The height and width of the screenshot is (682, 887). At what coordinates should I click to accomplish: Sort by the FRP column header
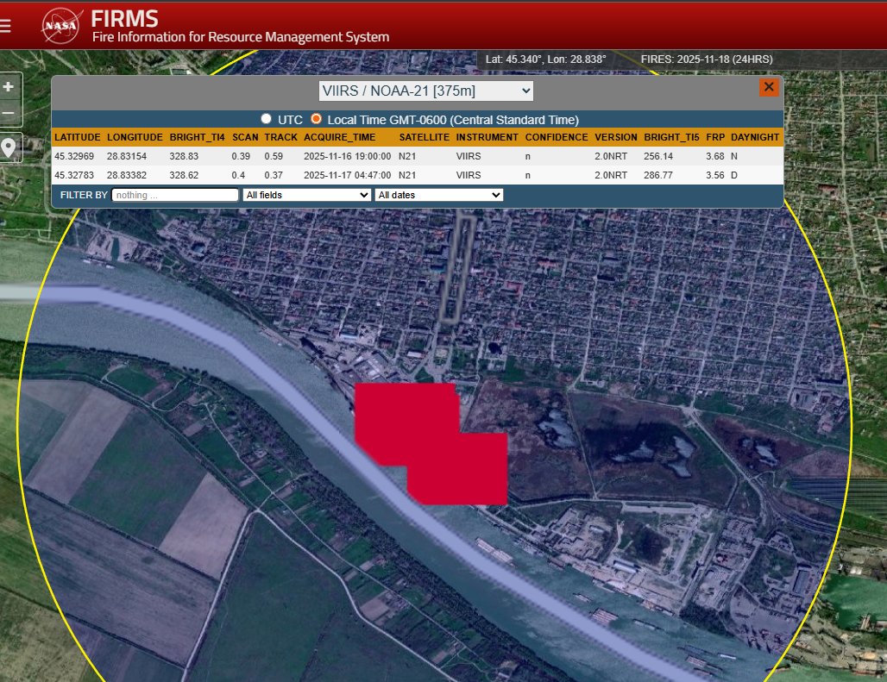(x=715, y=137)
